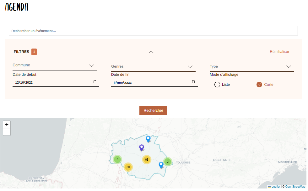
Task: Zoom out on the map
Action: [x=7, y=132]
